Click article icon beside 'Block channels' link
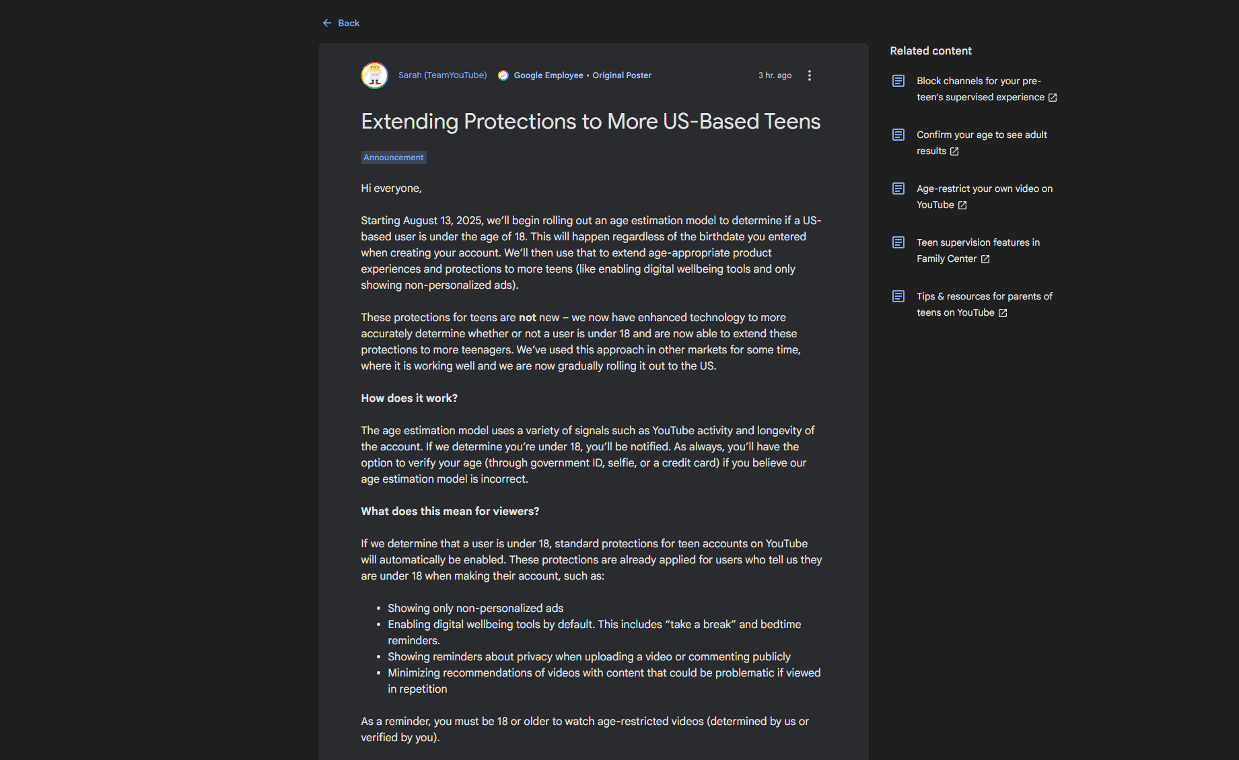The image size is (1239, 760). [898, 81]
